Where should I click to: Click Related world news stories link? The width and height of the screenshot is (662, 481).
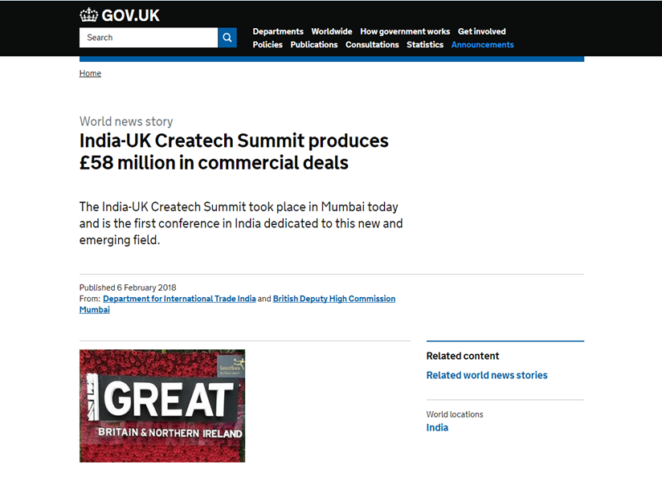click(487, 375)
